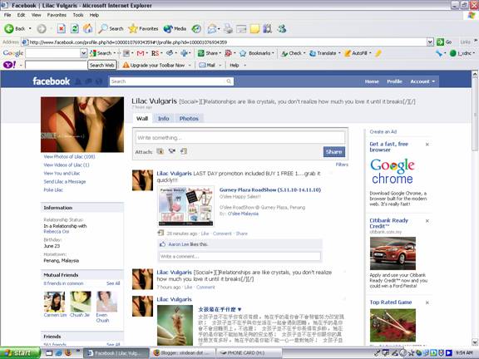This screenshot has height=359, width=479.
Task: Expand the Google toolbar Bookmarks dropdown arrow
Action: [273, 53]
